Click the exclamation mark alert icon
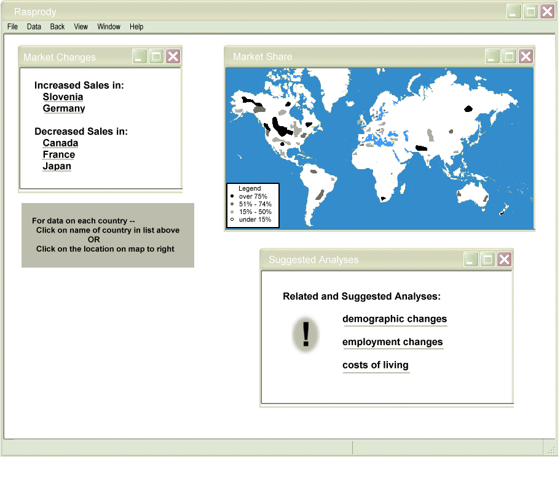This screenshot has height=486, width=560. [x=306, y=335]
